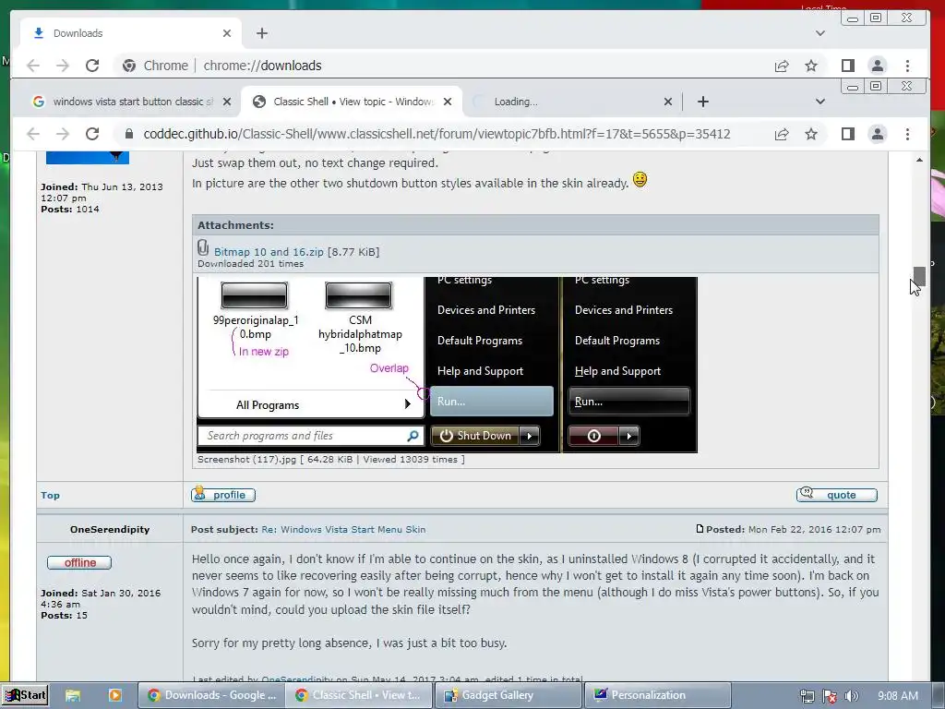The width and height of the screenshot is (945, 709).
Task: Share the Classic Shell page link
Action: [x=782, y=134]
